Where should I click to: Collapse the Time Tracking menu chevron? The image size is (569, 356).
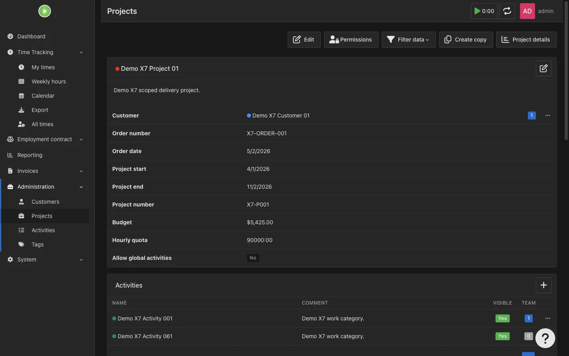pos(81,52)
